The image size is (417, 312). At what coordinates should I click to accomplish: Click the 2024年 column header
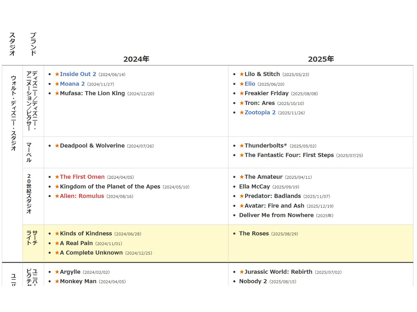click(x=136, y=59)
